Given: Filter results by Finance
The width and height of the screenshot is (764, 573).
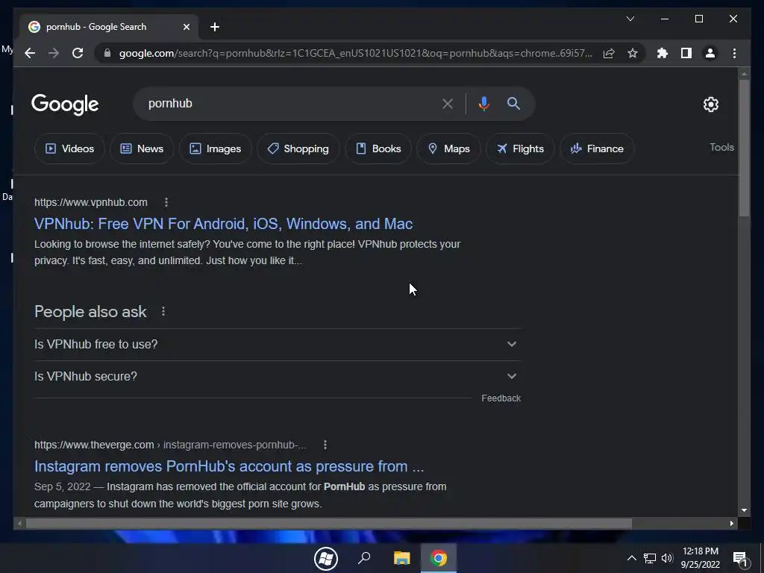Looking at the screenshot, I should (597, 148).
